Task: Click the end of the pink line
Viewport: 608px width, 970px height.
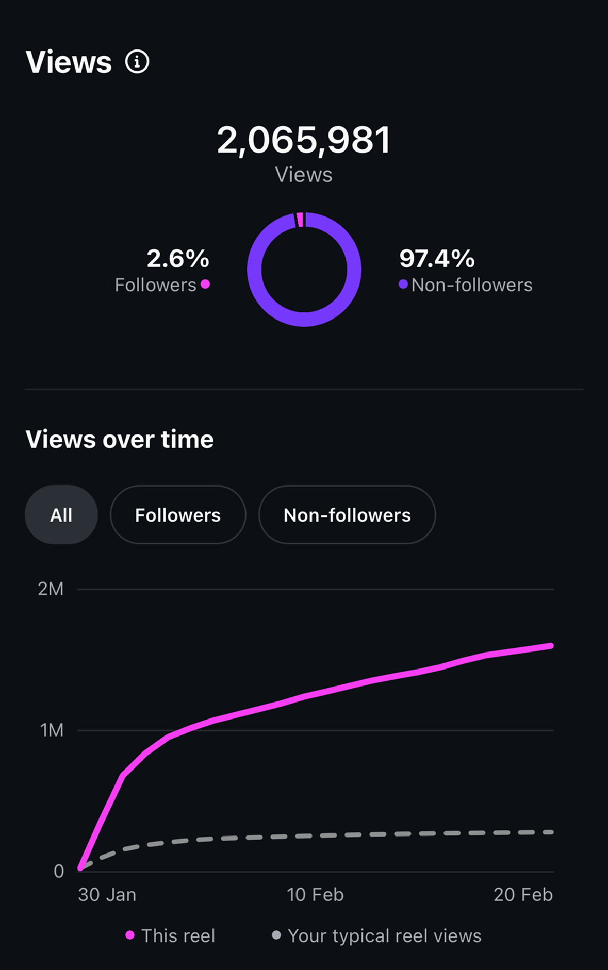Action: click(551, 646)
